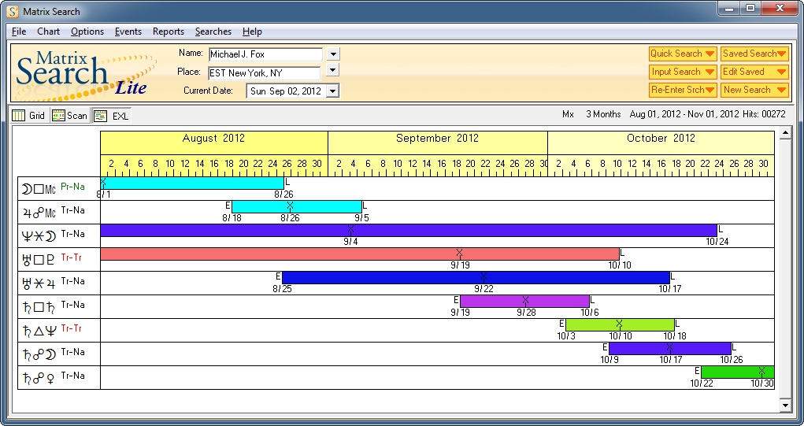The height and width of the screenshot is (426, 804).
Task: Open the Chart menu
Action: point(48,31)
